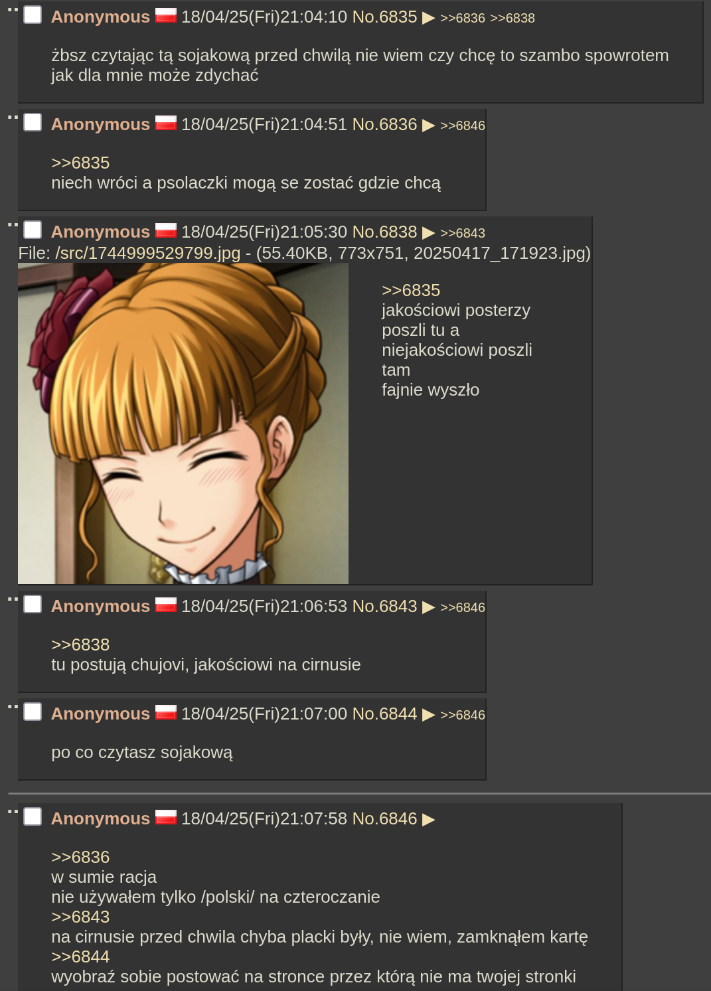Open post menu arrow for No.6835
Screen dimensions: 711x991
[428, 18]
